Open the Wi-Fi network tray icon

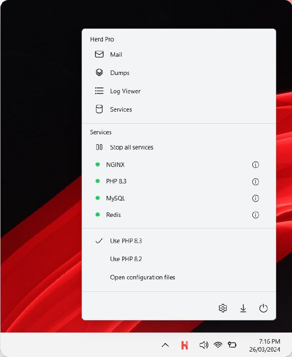(x=218, y=345)
